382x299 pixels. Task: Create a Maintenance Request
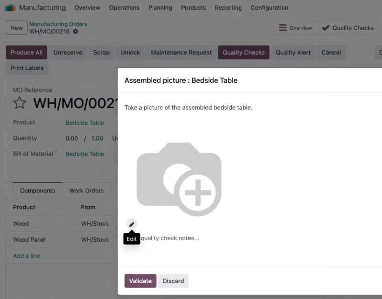(181, 52)
